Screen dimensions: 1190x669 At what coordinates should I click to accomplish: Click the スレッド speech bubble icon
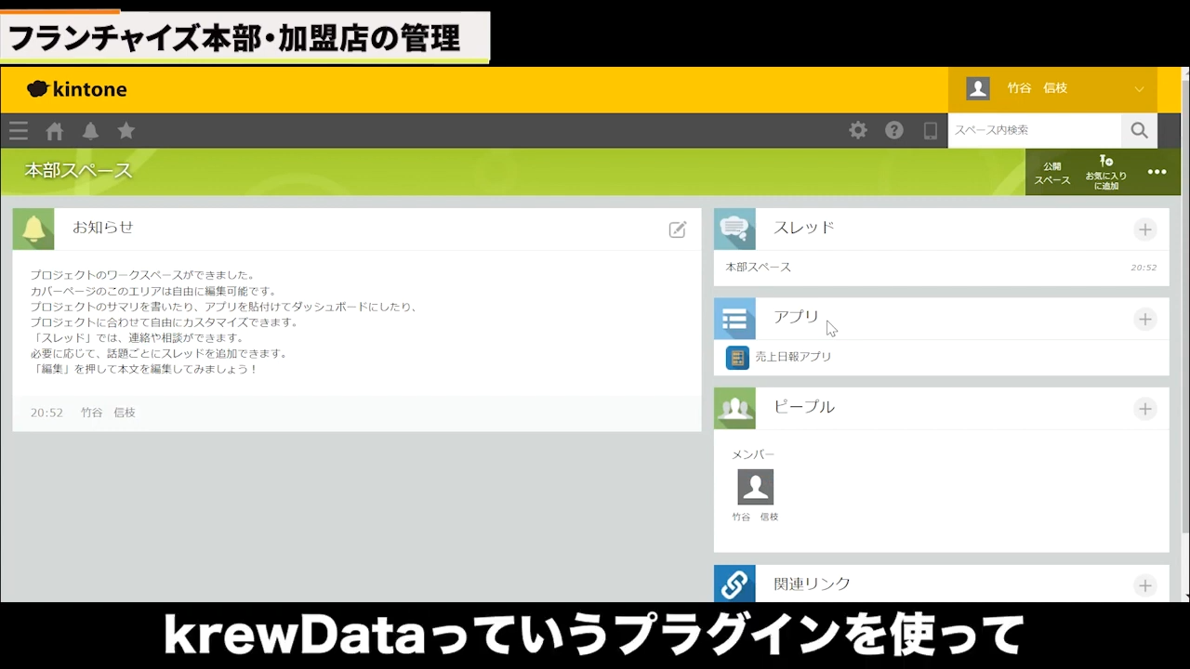point(734,229)
